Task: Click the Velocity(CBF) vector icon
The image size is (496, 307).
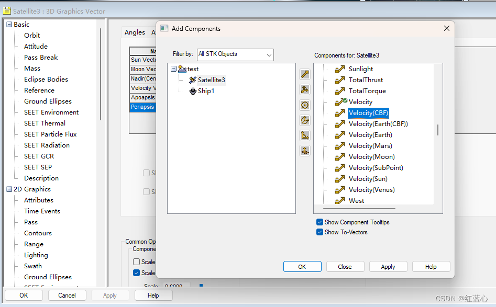Action: click(x=340, y=113)
